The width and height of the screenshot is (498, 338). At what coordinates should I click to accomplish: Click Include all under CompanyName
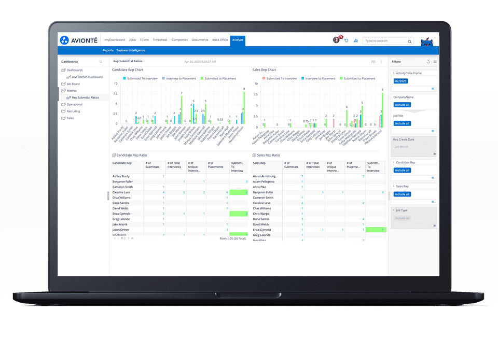click(x=402, y=105)
